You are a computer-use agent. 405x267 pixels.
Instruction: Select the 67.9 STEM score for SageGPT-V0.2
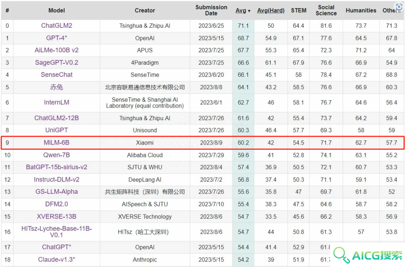[x=298, y=63]
